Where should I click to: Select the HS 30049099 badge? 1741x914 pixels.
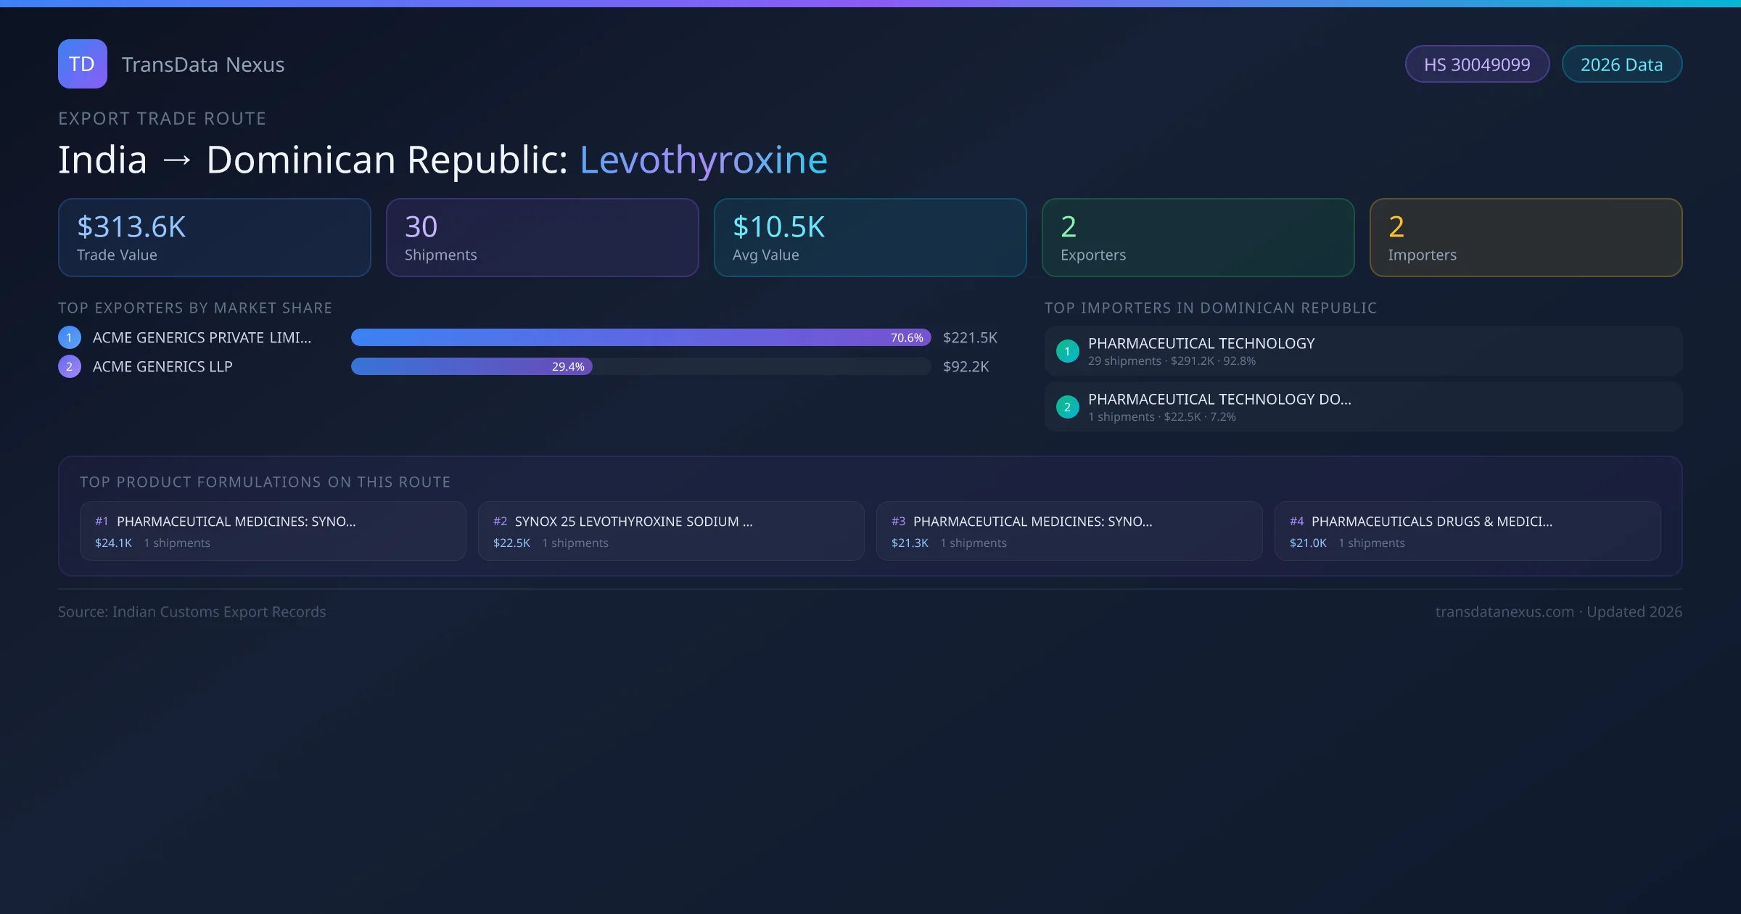[1477, 65]
